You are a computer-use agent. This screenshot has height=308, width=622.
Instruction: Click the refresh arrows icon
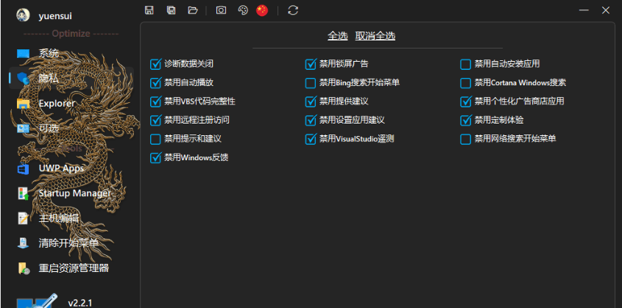pyautogui.click(x=293, y=10)
